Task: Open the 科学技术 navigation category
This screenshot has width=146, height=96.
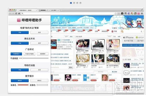Action: pos(81,31)
